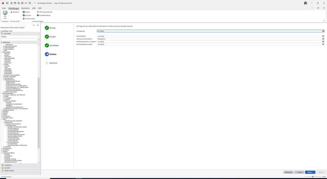The width and height of the screenshot is (327, 179).
Task: Select Artikelschnelländerung in the tree
Action: 13,81
